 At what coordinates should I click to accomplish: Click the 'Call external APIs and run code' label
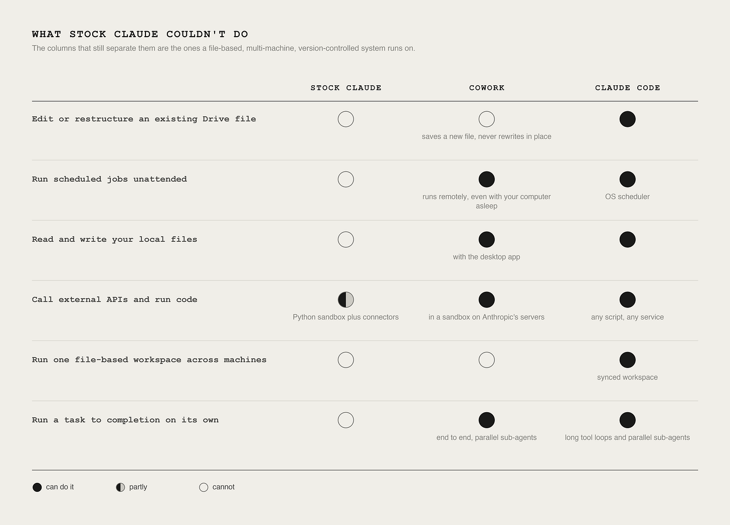click(x=114, y=299)
